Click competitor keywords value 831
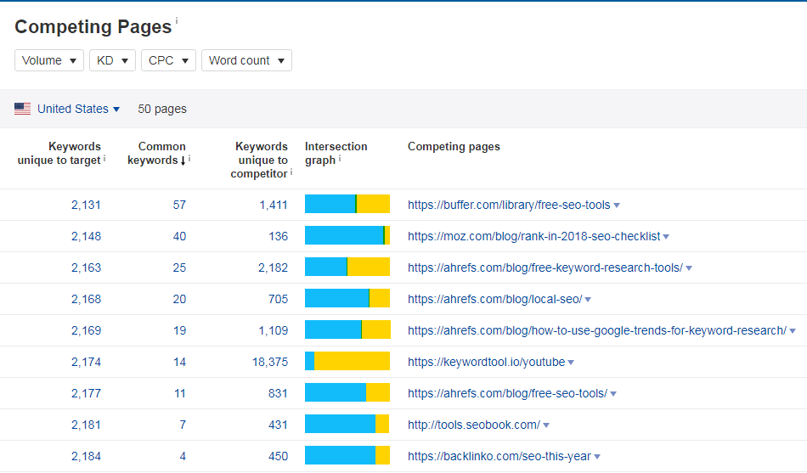 point(278,393)
